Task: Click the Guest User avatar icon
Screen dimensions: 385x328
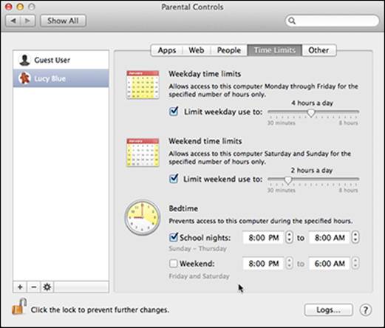Action: point(24,60)
